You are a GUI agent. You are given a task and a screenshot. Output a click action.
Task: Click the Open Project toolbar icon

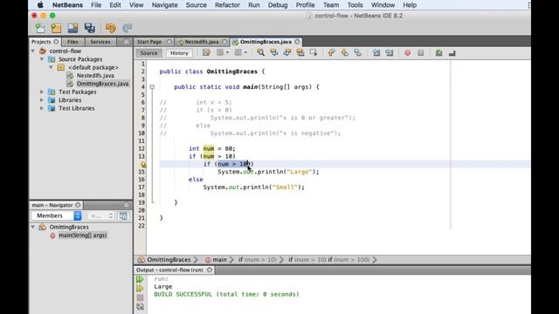click(72, 28)
